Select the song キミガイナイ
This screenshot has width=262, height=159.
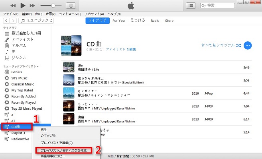[157, 93]
